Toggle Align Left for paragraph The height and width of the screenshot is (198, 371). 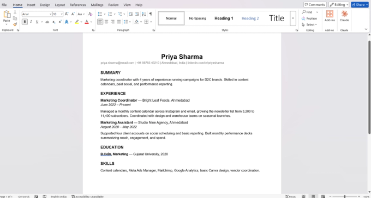tap(100, 22)
